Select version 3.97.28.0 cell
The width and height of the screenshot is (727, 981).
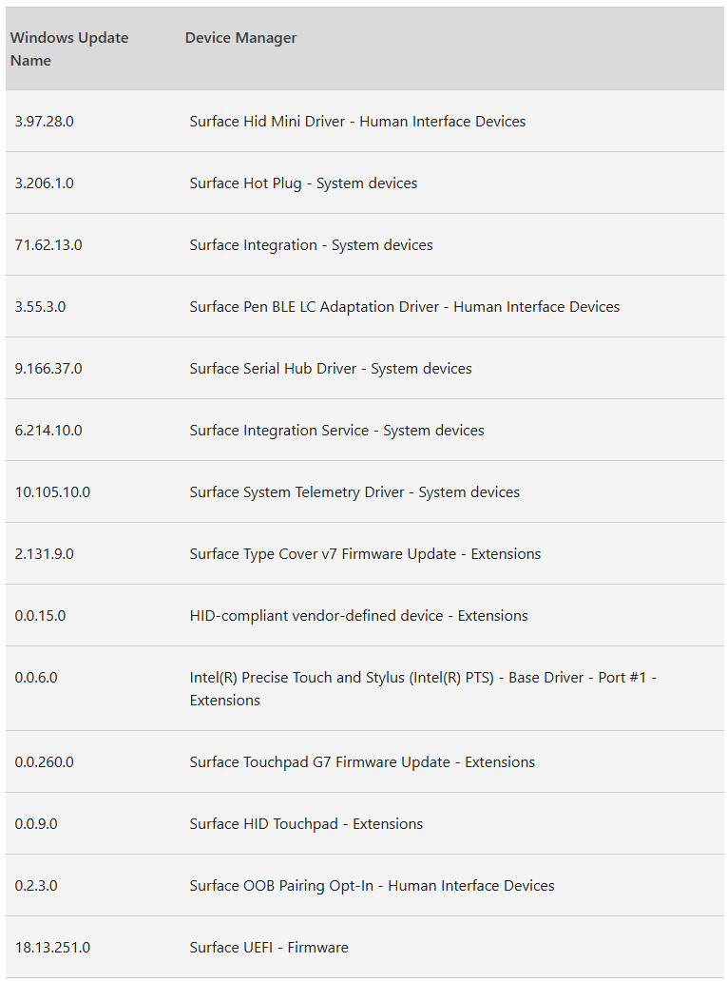click(x=45, y=122)
